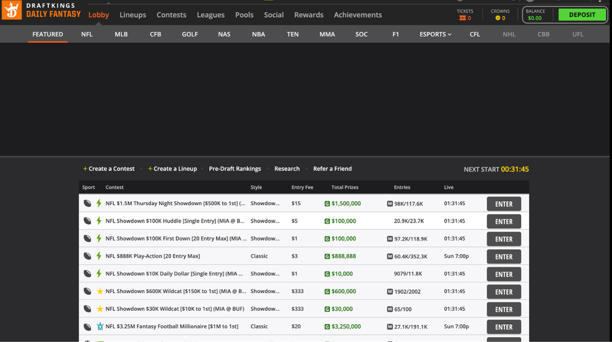
Task: Click the DraftKings crown logo
Action: click(x=11, y=10)
